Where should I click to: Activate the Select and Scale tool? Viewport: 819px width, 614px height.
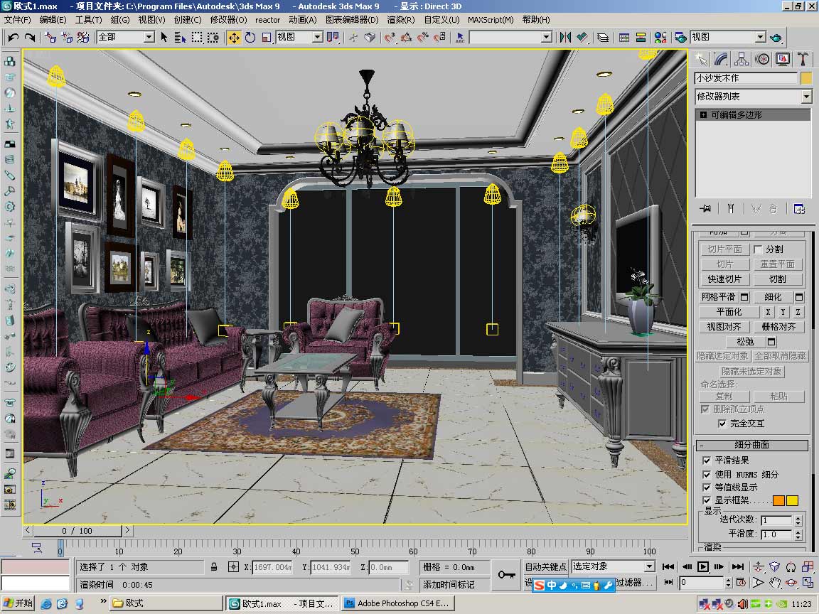(x=267, y=38)
